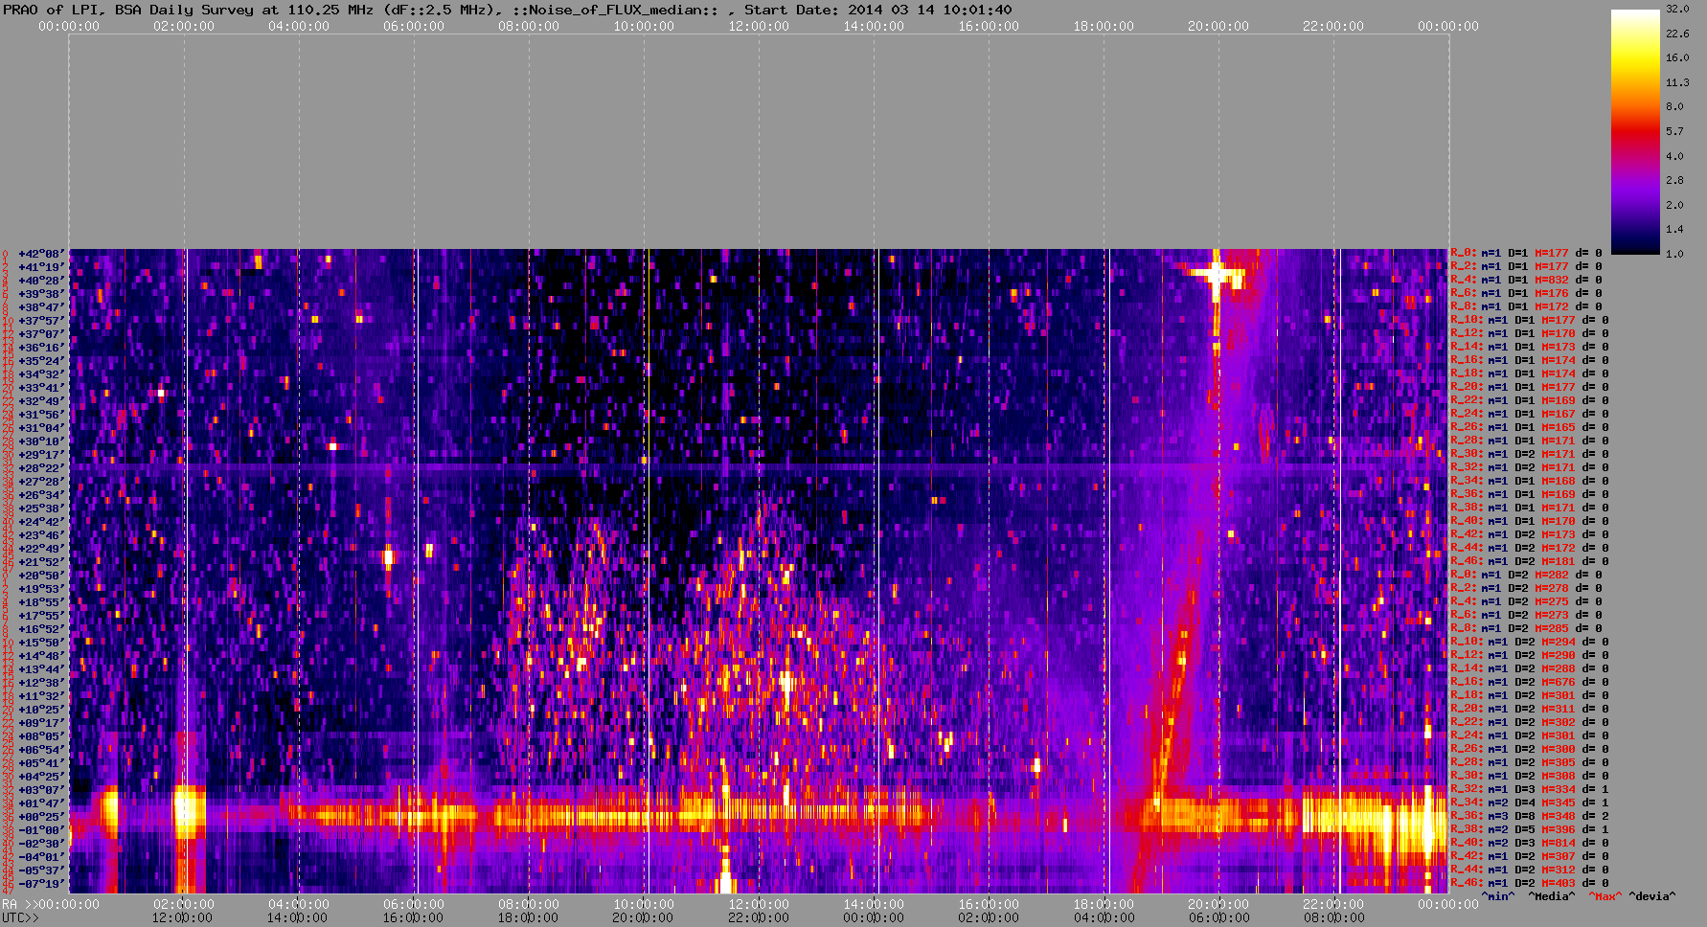Click top axis tick label '20:00:00'
The height and width of the screenshot is (927, 1707).
(1218, 26)
